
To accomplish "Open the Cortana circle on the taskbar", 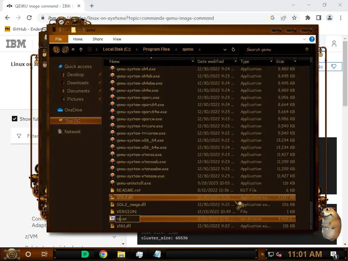I will (28, 254).
